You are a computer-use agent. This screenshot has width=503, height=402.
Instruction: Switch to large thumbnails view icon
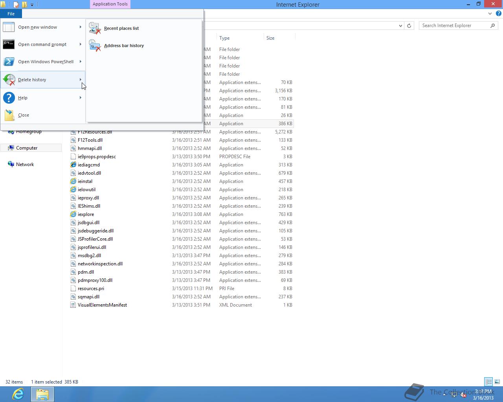pos(497,382)
